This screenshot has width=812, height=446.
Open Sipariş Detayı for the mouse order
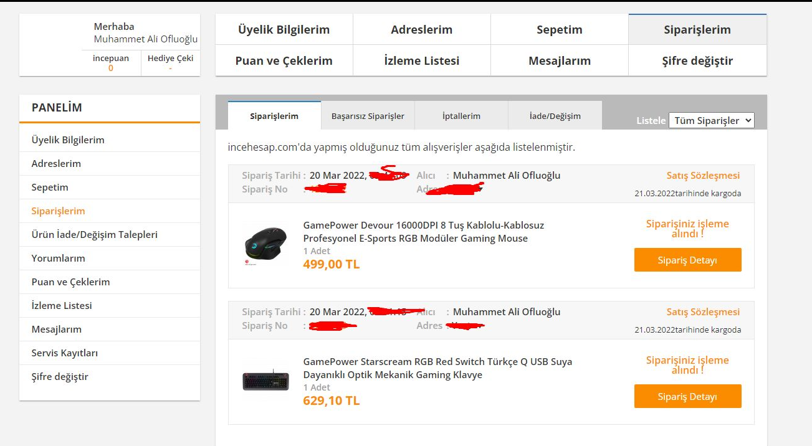[x=687, y=260]
